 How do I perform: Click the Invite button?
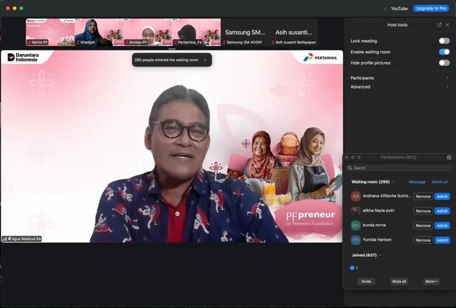pos(366,281)
